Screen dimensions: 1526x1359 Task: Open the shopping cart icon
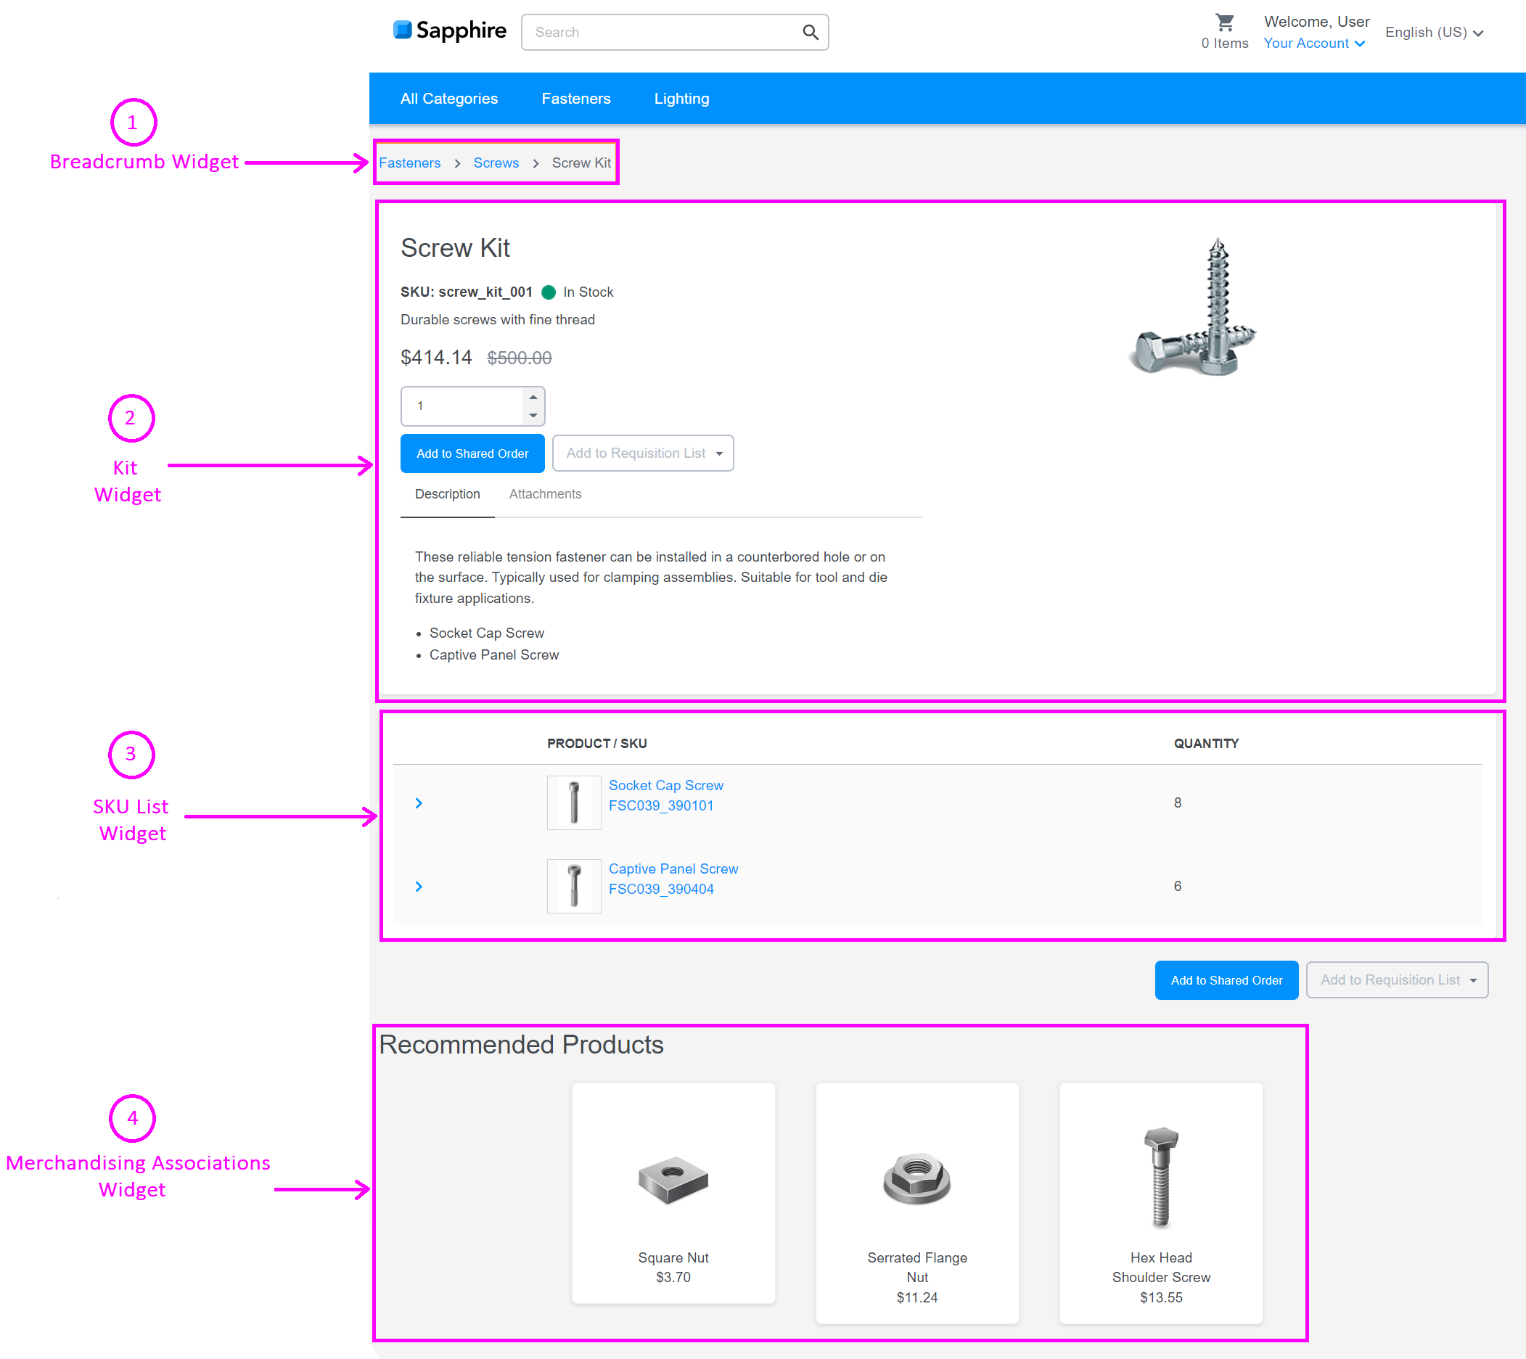pyautogui.click(x=1224, y=22)
